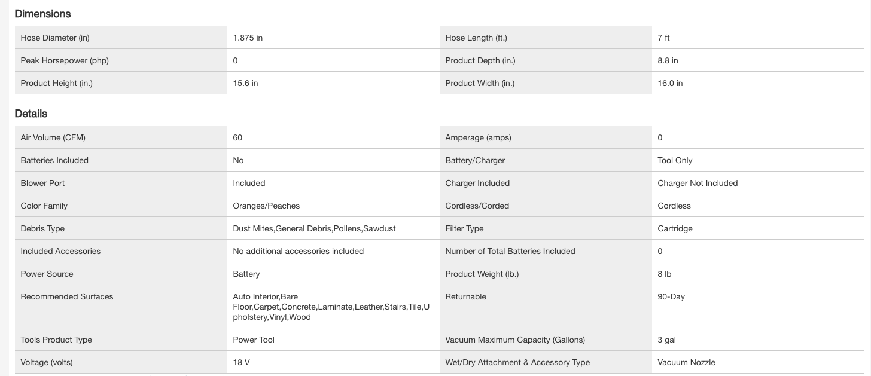Select the Product Width 16.0 in value
This screenshot has width=871, height=376.
click(x=670, y=83)
